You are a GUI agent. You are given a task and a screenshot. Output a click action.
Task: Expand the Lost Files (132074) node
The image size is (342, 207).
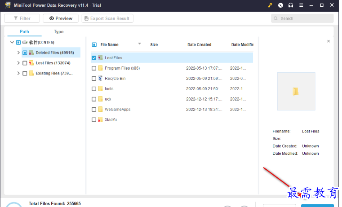point(18,63)
